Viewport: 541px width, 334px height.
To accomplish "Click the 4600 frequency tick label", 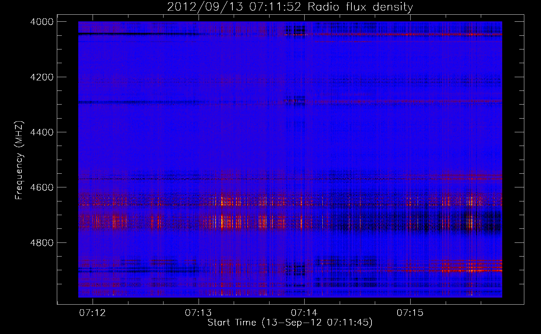I will coord(42,187).
